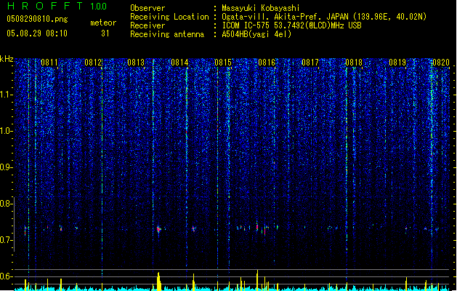Click the 0812 time marker
Screen dimensions: 457x291
pos(93,63)
